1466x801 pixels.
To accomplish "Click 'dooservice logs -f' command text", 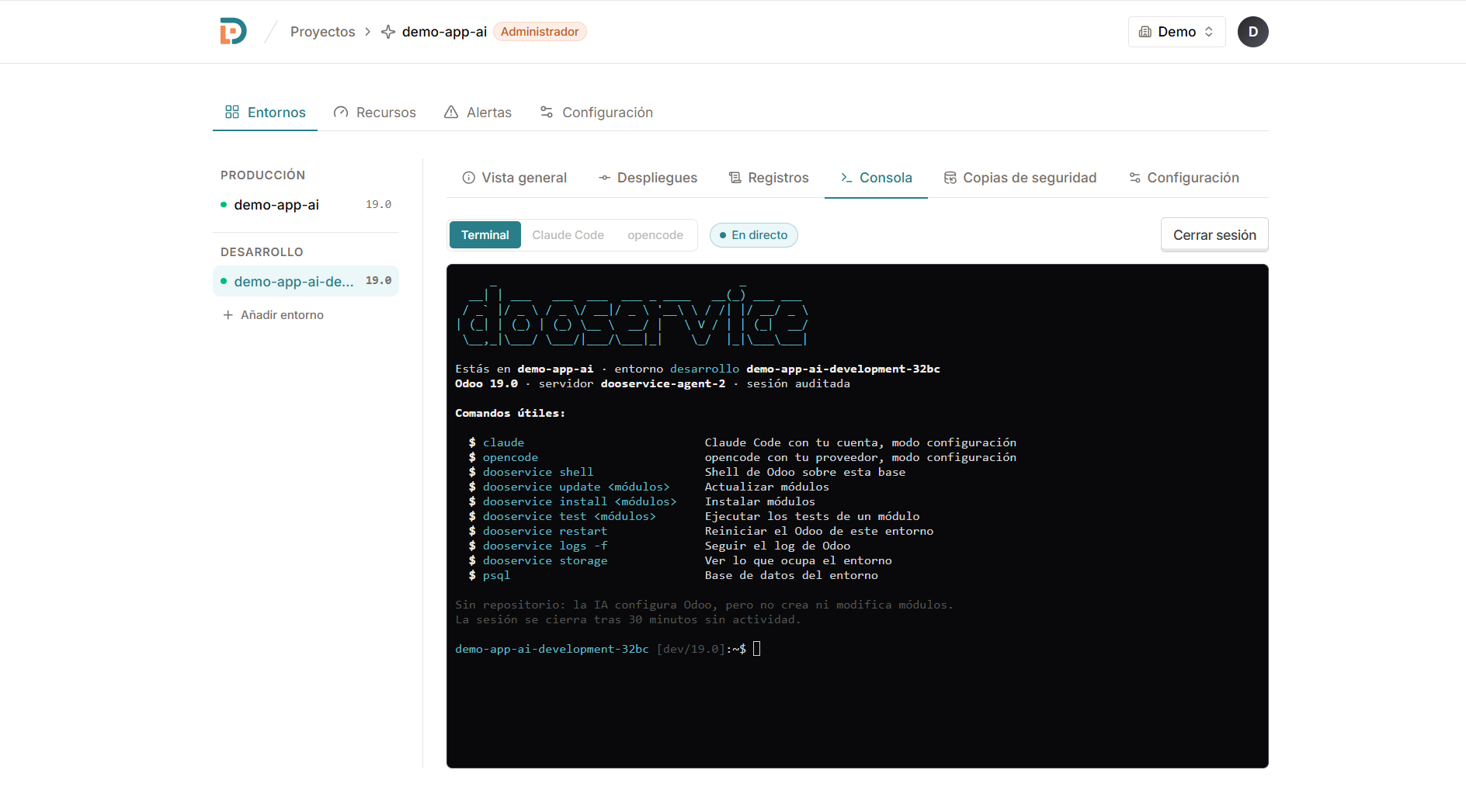I will [x=545, y=546].
